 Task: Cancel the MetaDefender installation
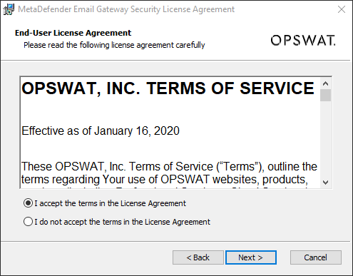click(x=316, y=257)
